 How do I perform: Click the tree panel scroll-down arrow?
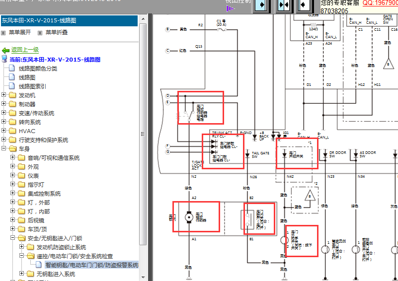click(x=143, y=277)
